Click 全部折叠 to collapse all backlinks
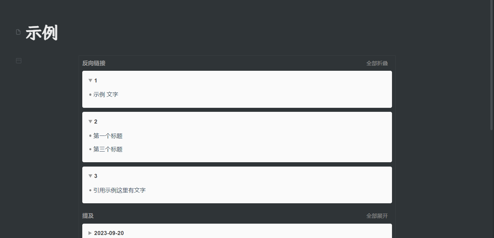Image resolution: width=494 pixels, height=238 pixels. (x=377, y=63)
